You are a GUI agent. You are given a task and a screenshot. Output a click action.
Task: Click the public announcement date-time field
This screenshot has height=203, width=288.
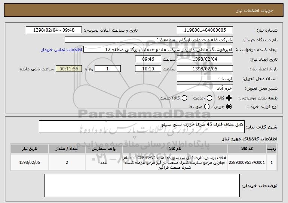pyautogui.click(x=54, y=30)
